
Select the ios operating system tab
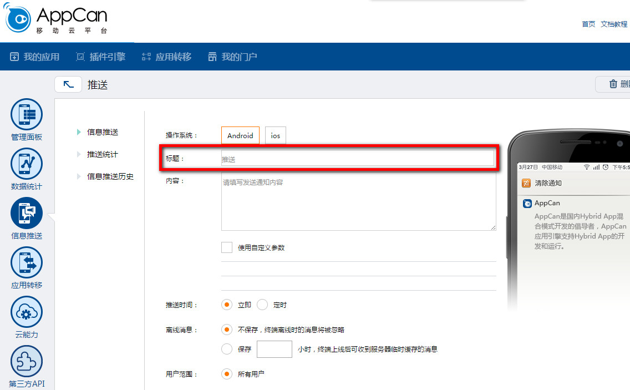[x=275, y=135]
